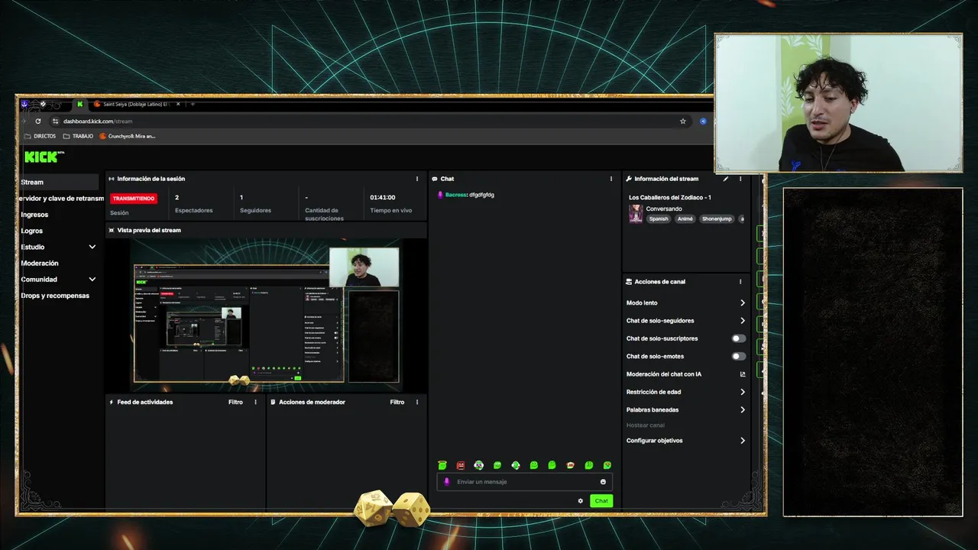Edit stream info with the pencil icon

[x=726, y=179]
